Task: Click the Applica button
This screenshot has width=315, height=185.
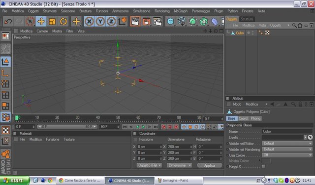Action: 210,165
